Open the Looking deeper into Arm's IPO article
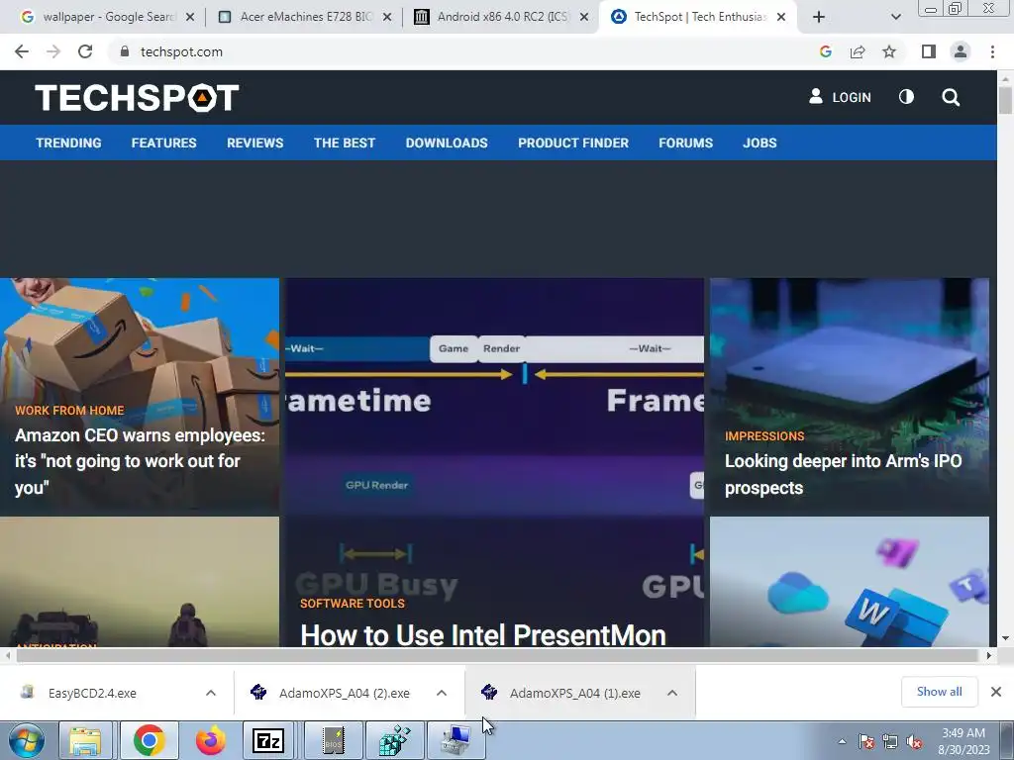Image resolution: width=1014 pixels, height=760 pixels. click(x=844, y=474)
